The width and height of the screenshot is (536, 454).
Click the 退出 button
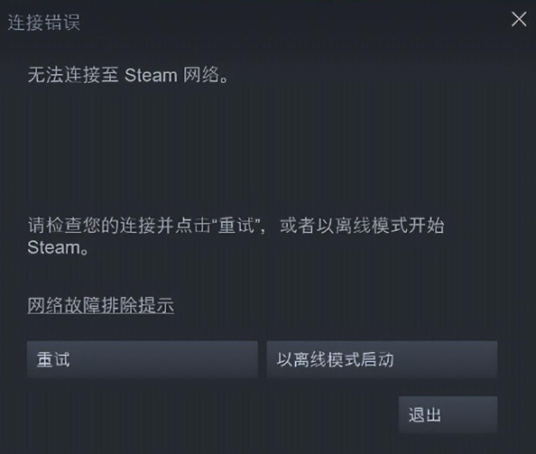click(448, 414)
